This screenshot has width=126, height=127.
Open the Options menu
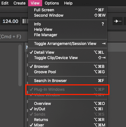coord(52,3)
